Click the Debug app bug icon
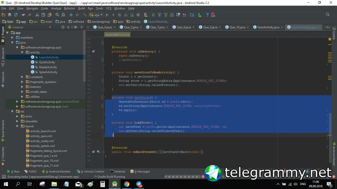 tap(120, 15)
